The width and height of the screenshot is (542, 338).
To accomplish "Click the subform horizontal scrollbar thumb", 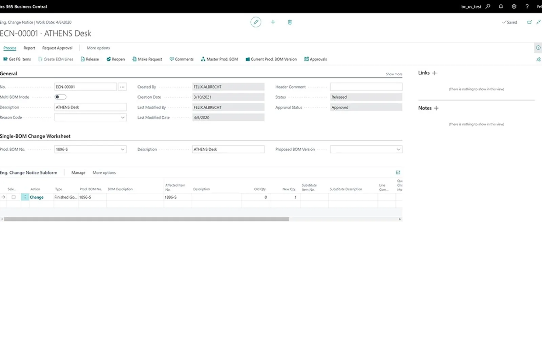I will pos(146,219).
